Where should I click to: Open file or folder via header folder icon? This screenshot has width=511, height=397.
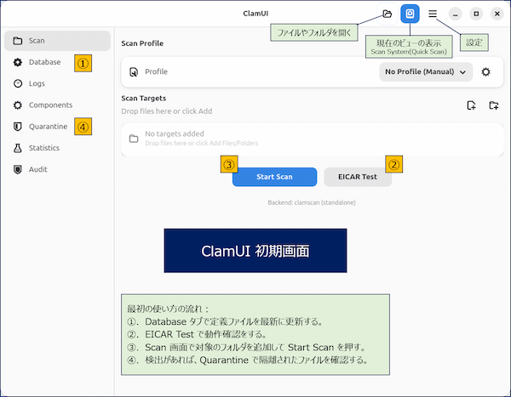point(388,14)
